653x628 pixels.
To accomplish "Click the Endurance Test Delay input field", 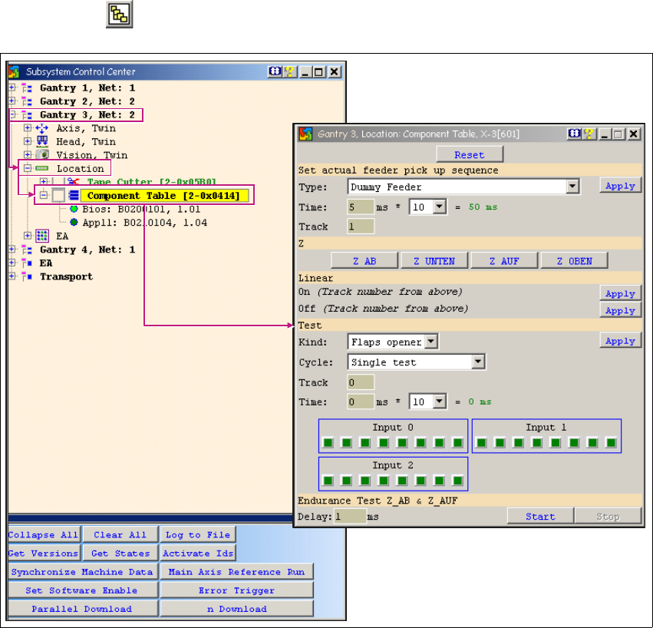I will (x=350, y=517).
